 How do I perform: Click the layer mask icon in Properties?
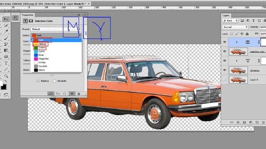[x=31, y=21]
